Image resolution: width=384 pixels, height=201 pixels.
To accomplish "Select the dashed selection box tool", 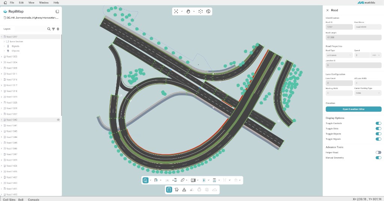I will [x=201, y=11].
